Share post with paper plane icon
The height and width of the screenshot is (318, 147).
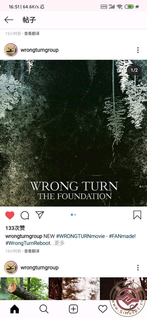[x=40, y=215]
